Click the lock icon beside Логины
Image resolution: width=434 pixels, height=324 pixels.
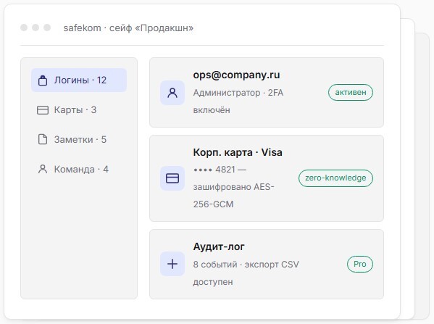point(43,80)
